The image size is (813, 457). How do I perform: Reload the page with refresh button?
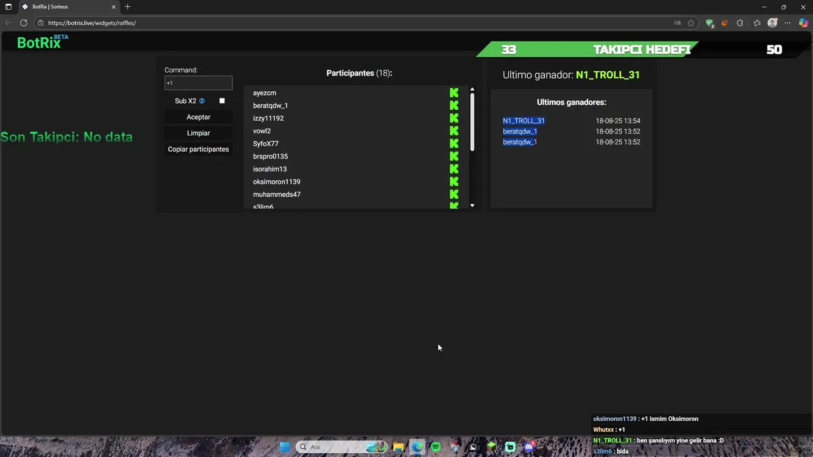pyautogui.click(x=24, y=23)
